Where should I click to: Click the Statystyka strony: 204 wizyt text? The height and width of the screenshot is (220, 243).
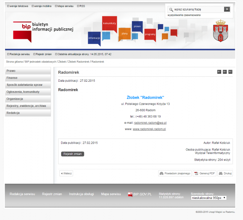pyautogui.click(x=212, y=160)
